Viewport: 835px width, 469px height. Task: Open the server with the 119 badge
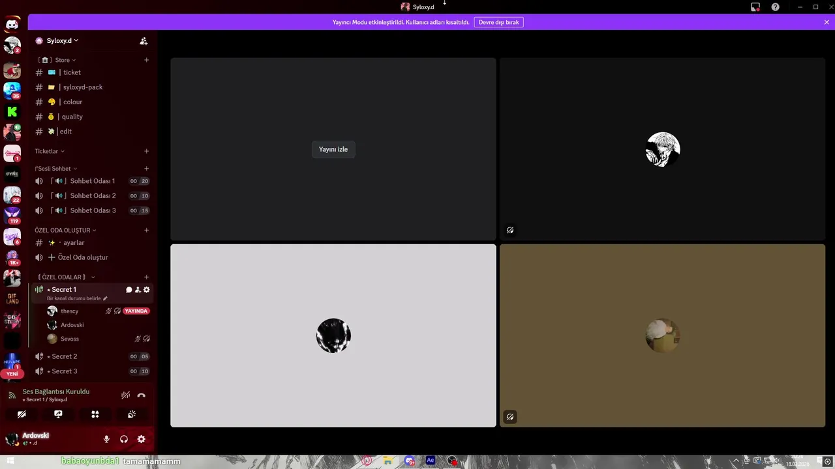coord(12,215)
